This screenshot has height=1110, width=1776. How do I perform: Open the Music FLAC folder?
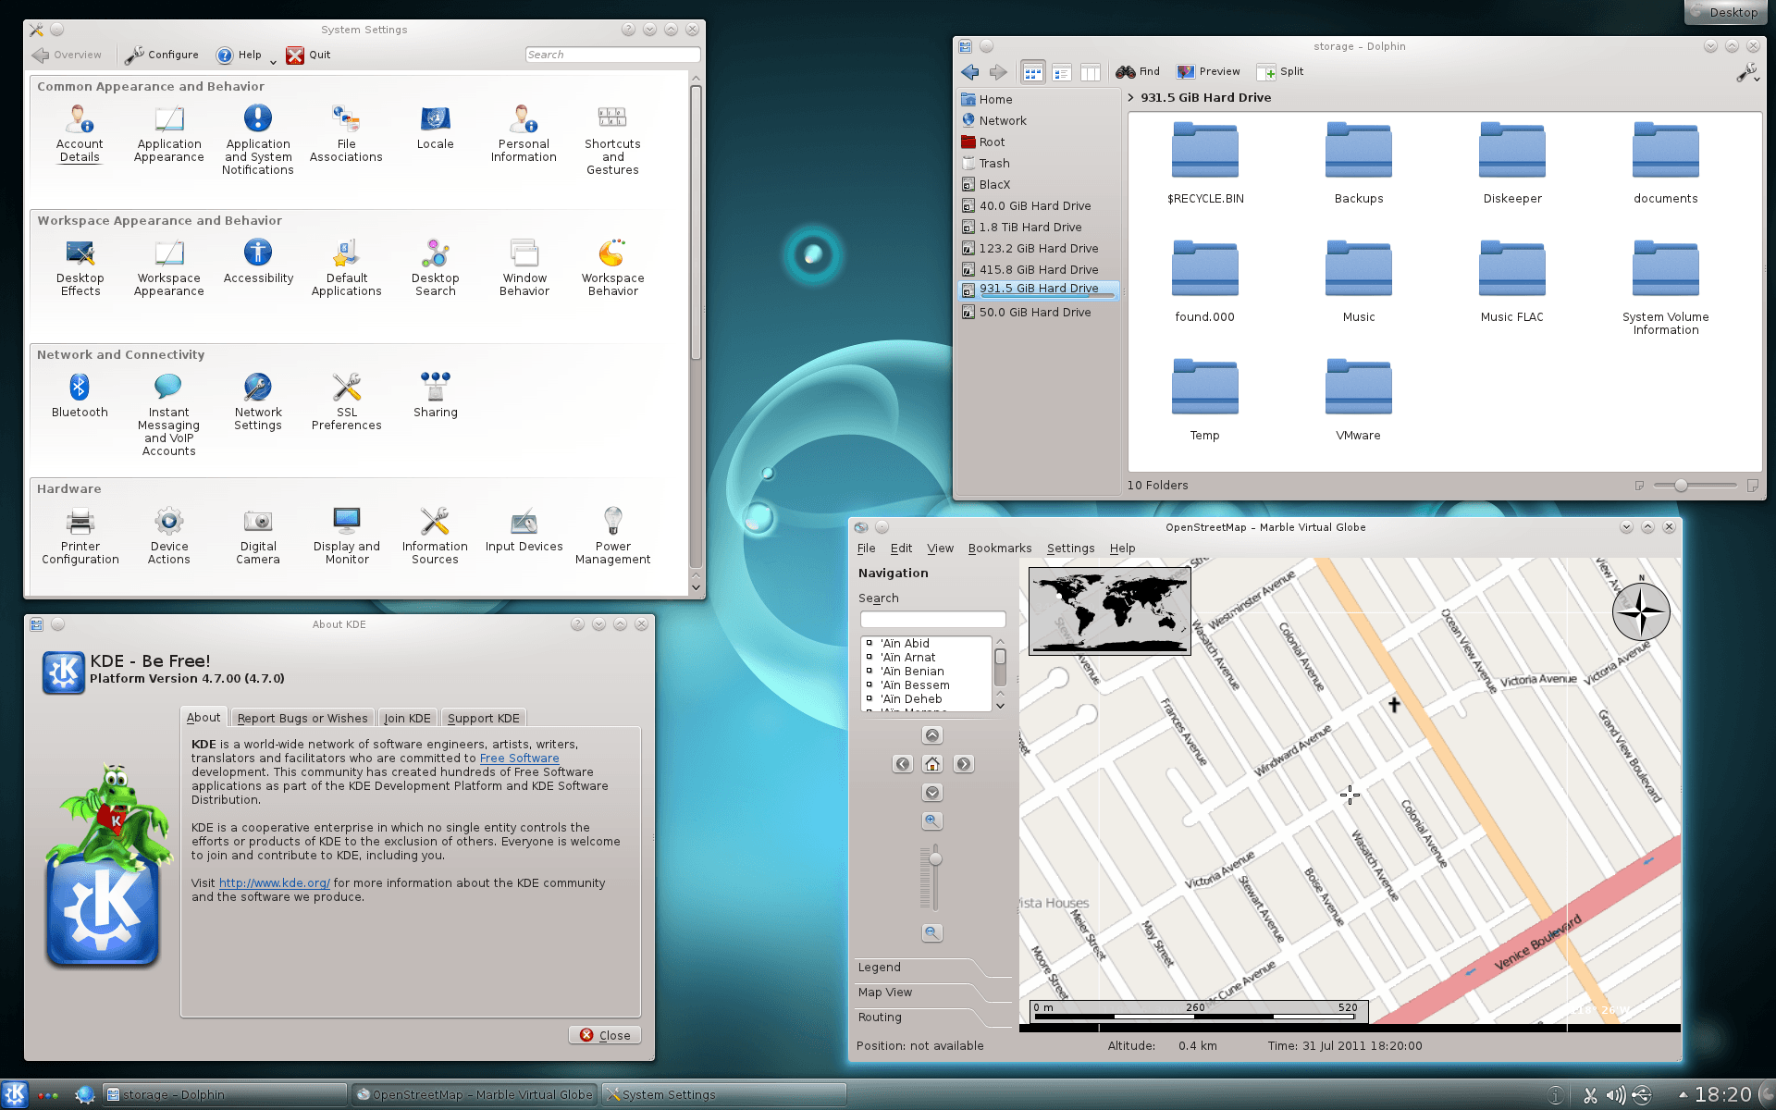1511,281
